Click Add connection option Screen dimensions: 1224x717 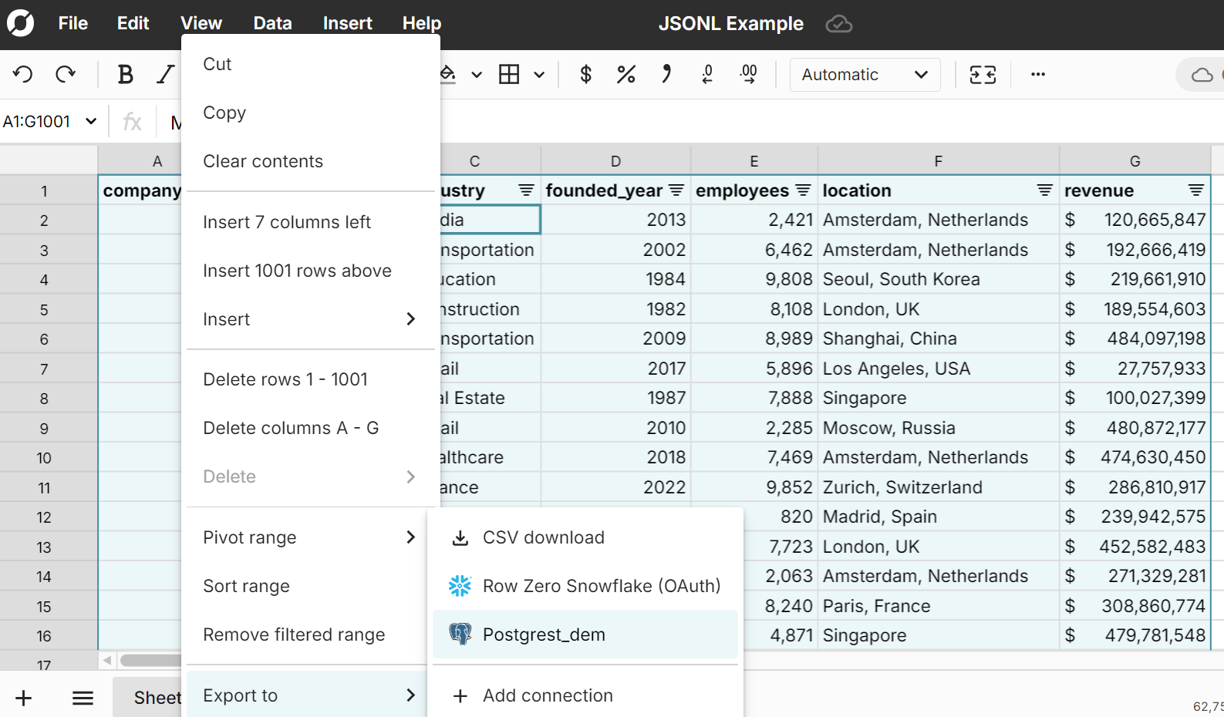pos(548,695)
